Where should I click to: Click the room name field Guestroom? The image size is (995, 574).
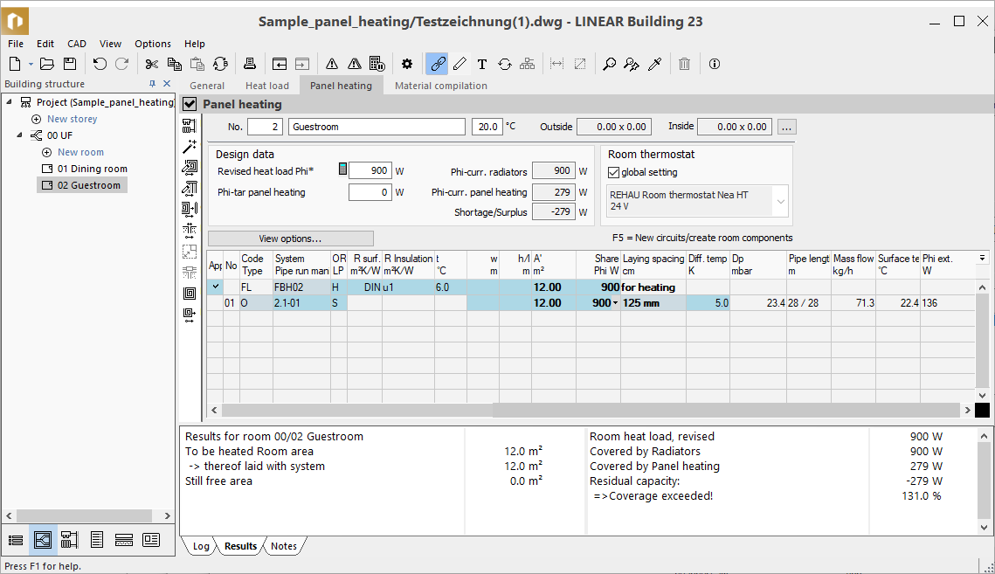click(377, 127)
